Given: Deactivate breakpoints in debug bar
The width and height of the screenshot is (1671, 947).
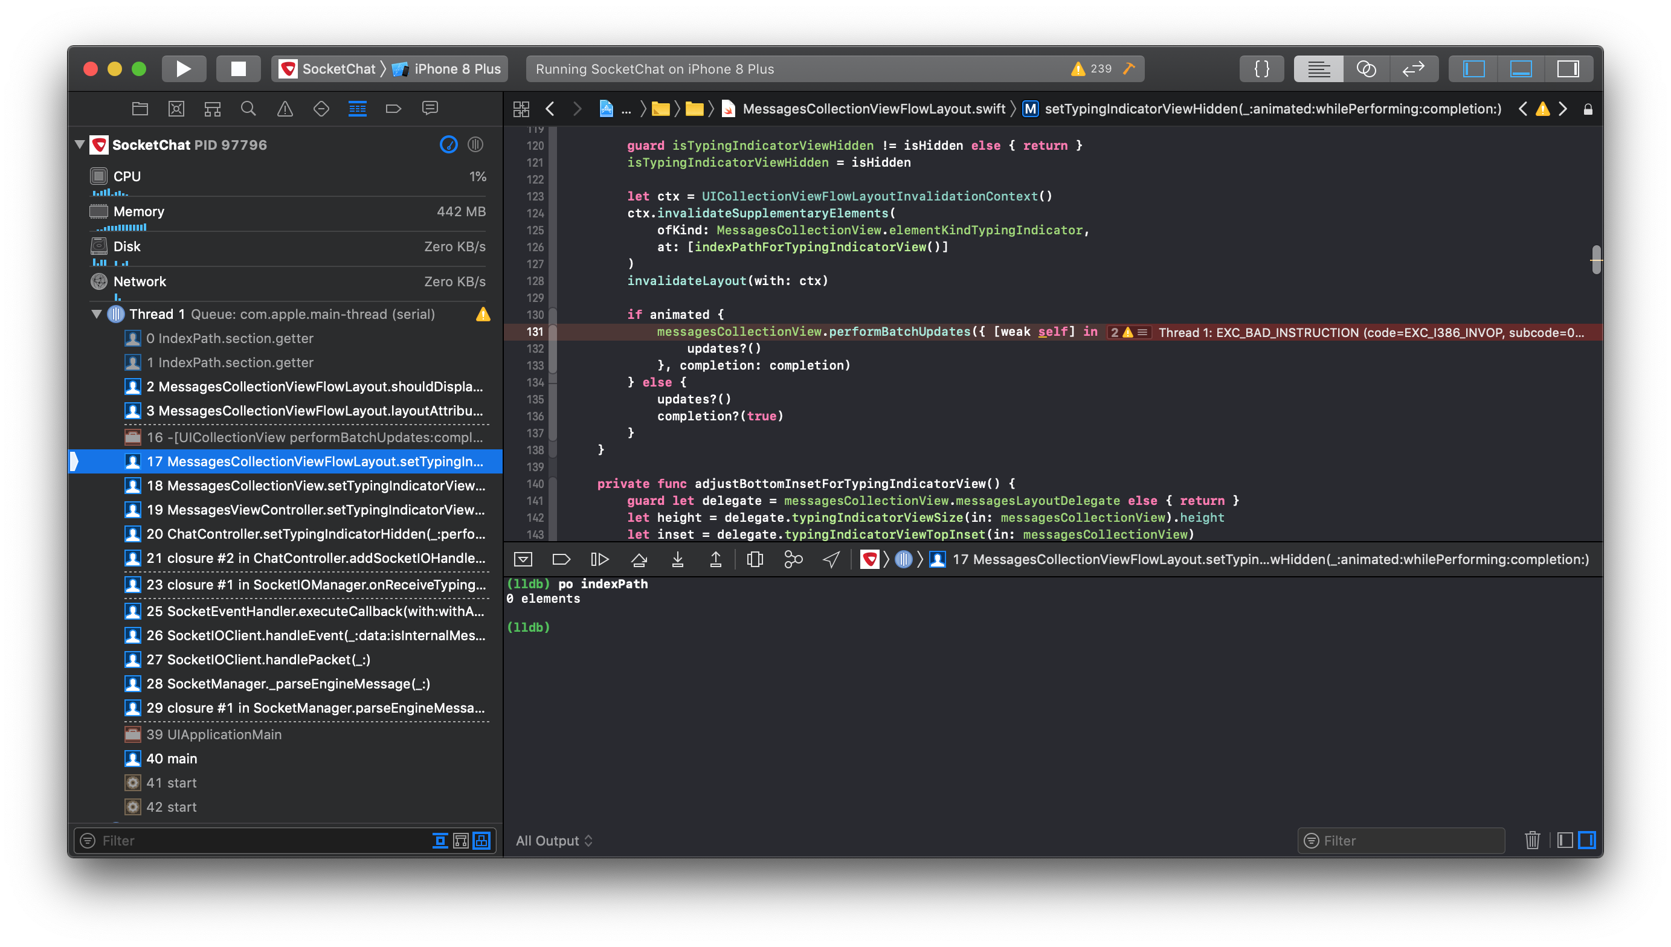Looking at the screenshot, I should (561, 559).
